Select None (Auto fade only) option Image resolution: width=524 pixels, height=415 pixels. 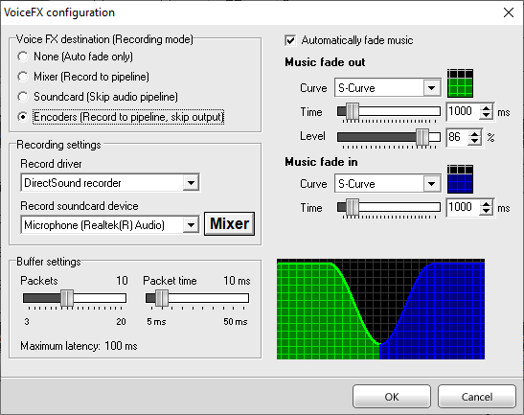point(23,57)
